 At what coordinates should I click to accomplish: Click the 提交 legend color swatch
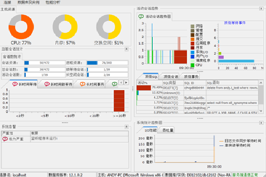pyautogui.click(x=192, y=39)
